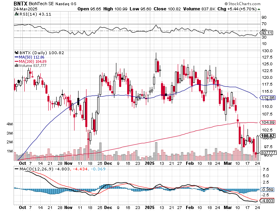The width and height of the screenshot is (279, 211).
Task: Click the BNTX (Daily) 100.82 legend text
Action: point(41,53)
